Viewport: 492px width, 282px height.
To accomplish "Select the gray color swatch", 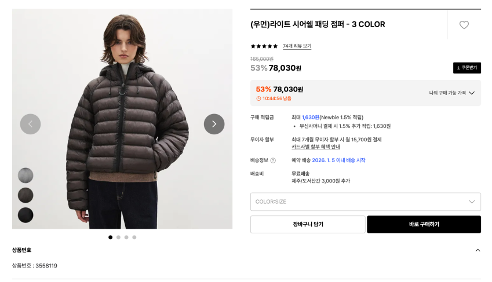I will pyautogui.click(x=25, y=175).
